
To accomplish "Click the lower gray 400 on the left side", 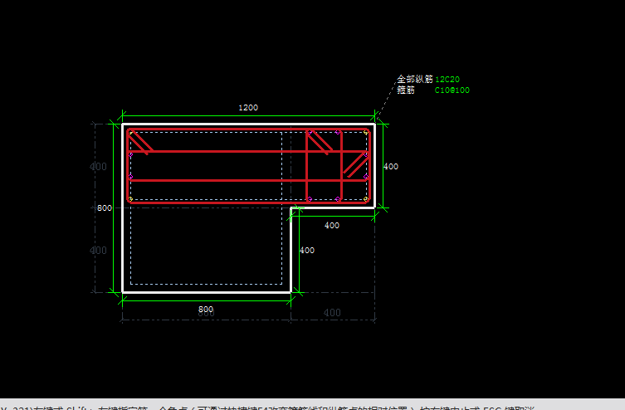I will 98,250.
